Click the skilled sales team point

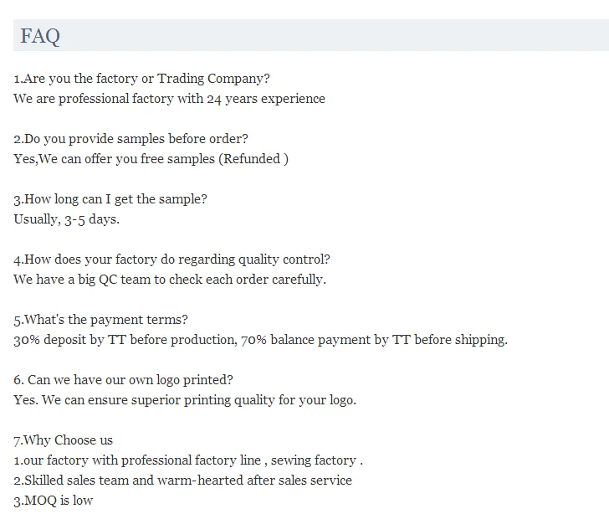182,481
